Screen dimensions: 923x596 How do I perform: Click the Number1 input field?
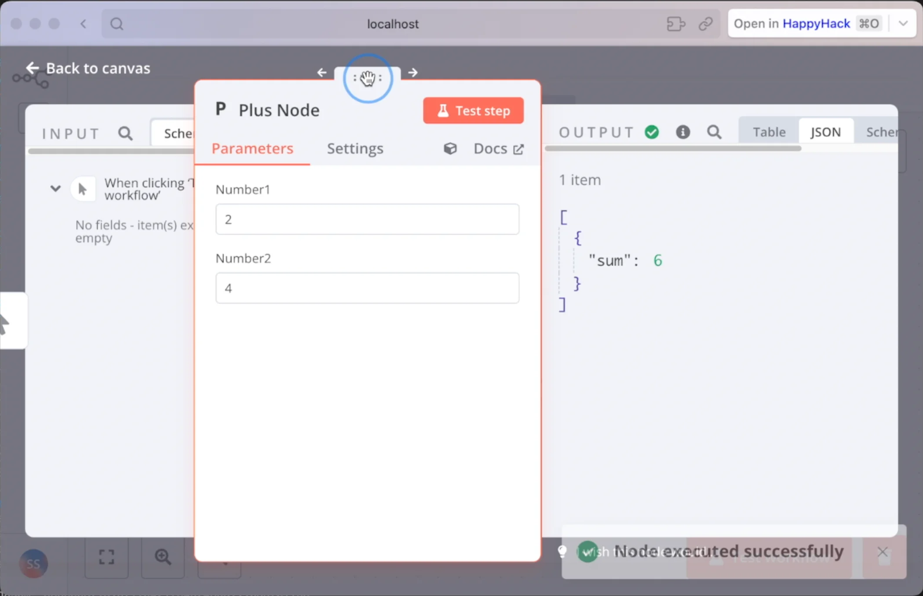point(367,219)
